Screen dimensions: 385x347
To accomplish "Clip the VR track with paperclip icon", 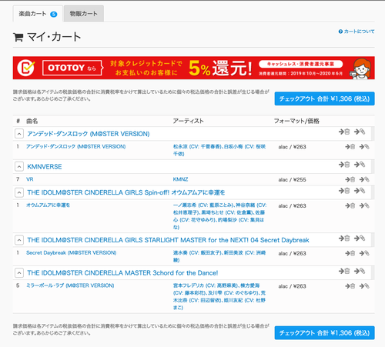I will (x=364, y=179).
